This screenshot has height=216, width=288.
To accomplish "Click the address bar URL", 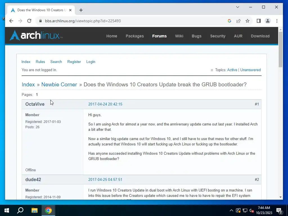I will pos(83,21).
